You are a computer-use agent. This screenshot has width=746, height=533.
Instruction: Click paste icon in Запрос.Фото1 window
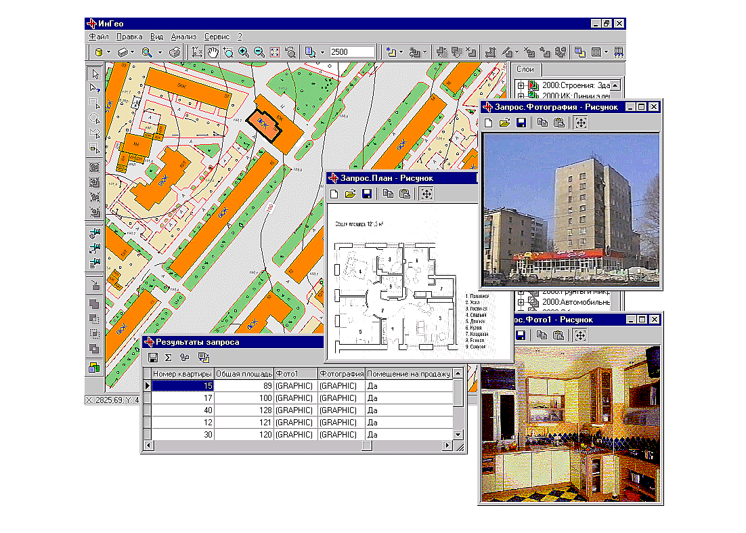tap(558, 335)
